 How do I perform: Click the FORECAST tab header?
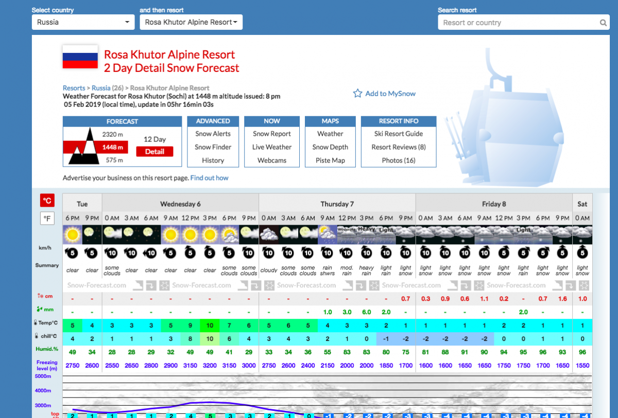pos(123,121)
